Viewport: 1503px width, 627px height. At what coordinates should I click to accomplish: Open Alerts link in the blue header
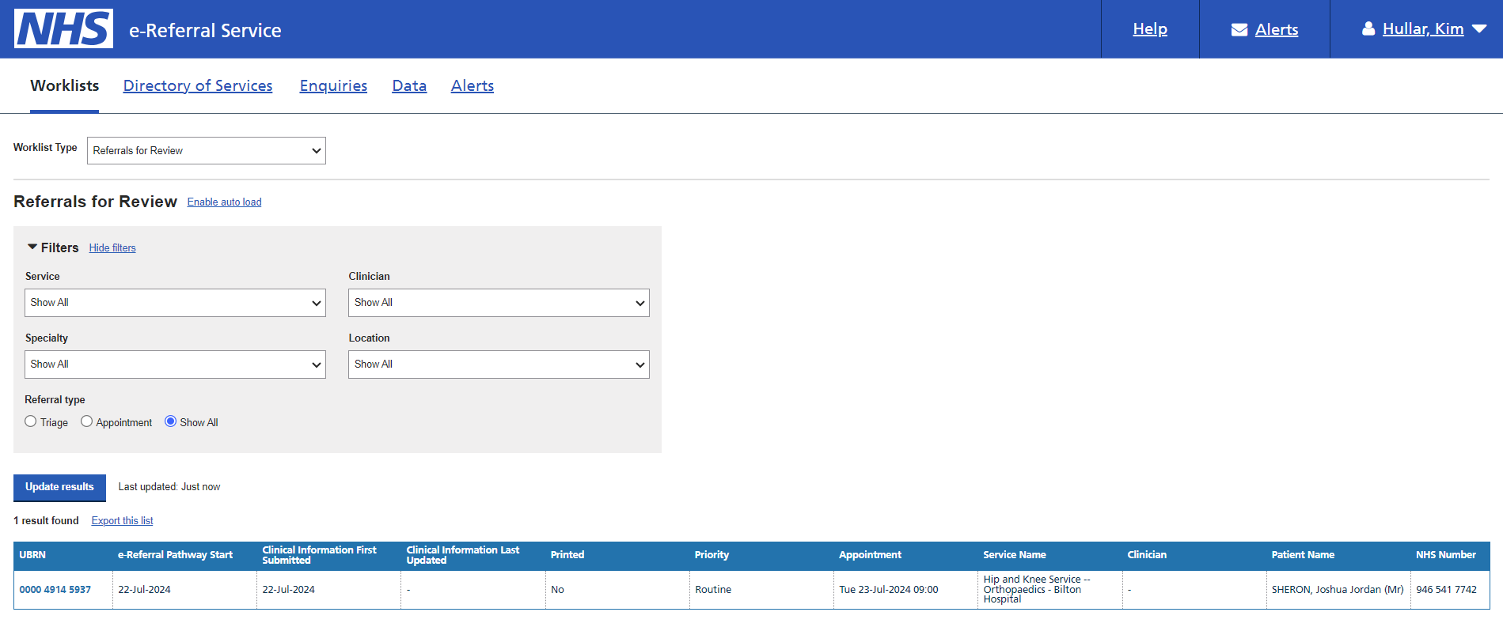click(x=1277, y=29)
